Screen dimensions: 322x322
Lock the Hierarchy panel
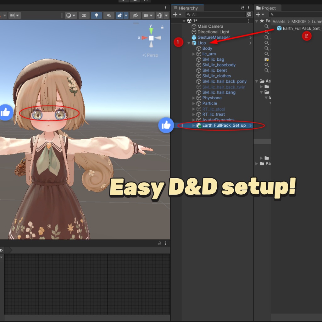[x=242, y=8]
